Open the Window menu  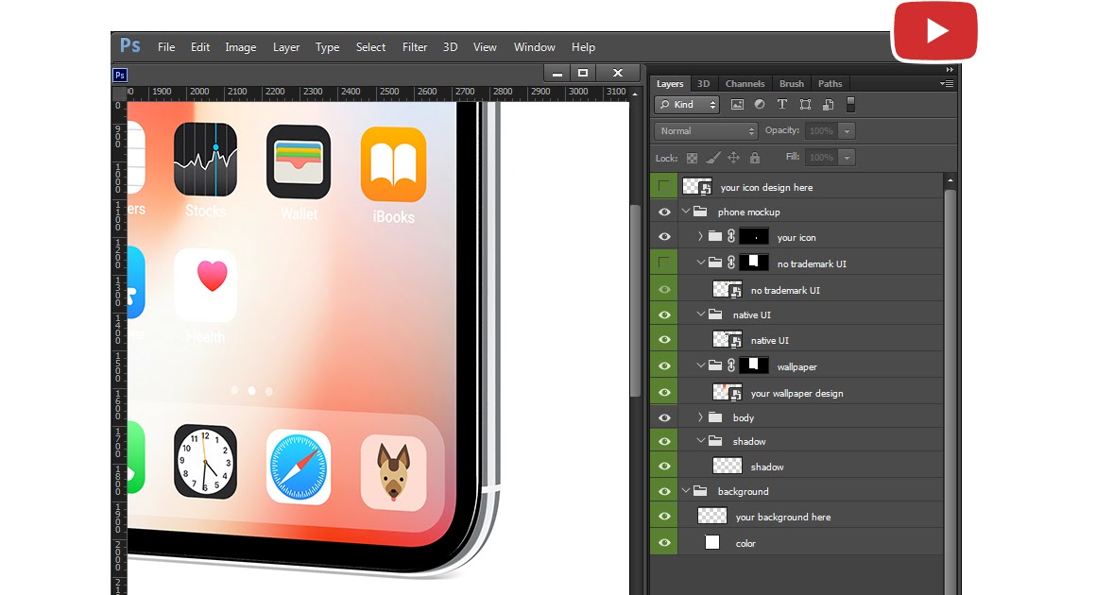pyautogui.click(x=534, y=47)
